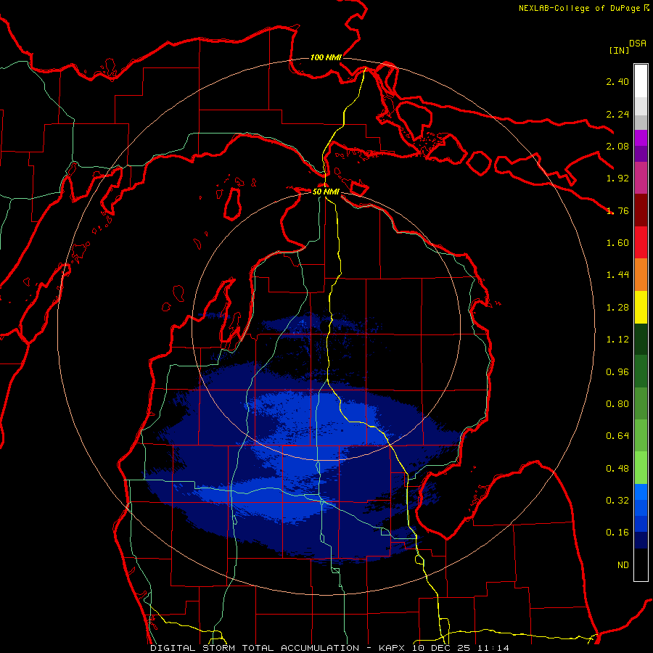This screenshot has height=653, width=653.
Task: Click the 1.44 legend value
Action: [617, 275]
